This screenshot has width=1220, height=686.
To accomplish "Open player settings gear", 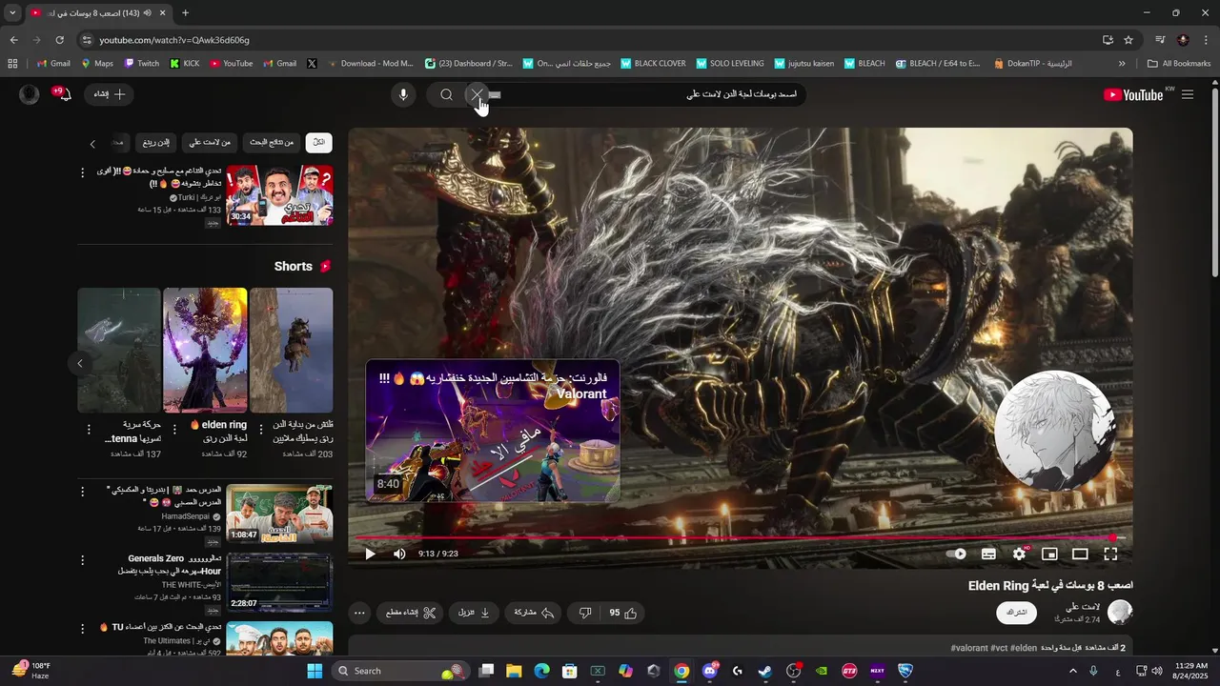I will 1019,554.
